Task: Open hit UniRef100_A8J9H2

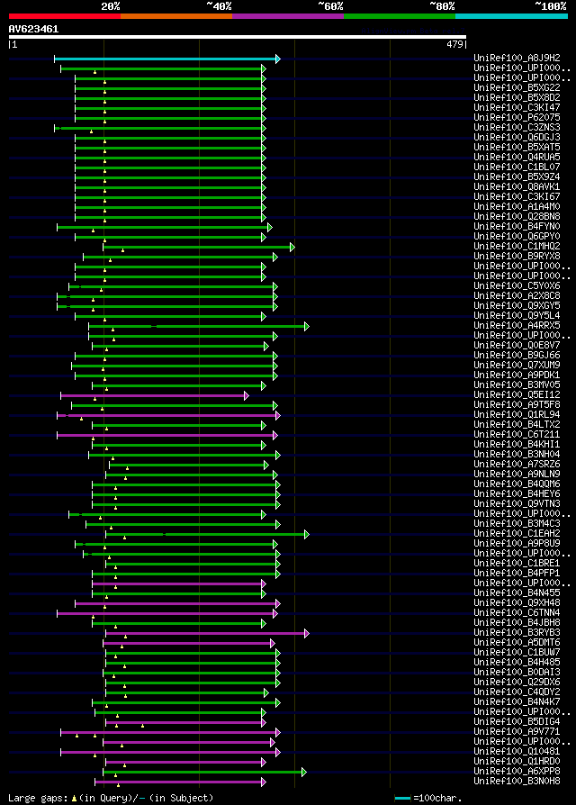Action: click(x=517, y=58)
